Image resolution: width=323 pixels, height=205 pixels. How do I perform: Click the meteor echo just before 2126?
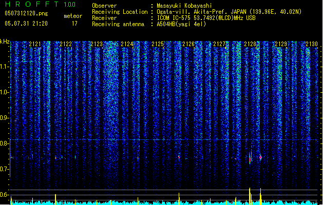[x=179, y=157]
